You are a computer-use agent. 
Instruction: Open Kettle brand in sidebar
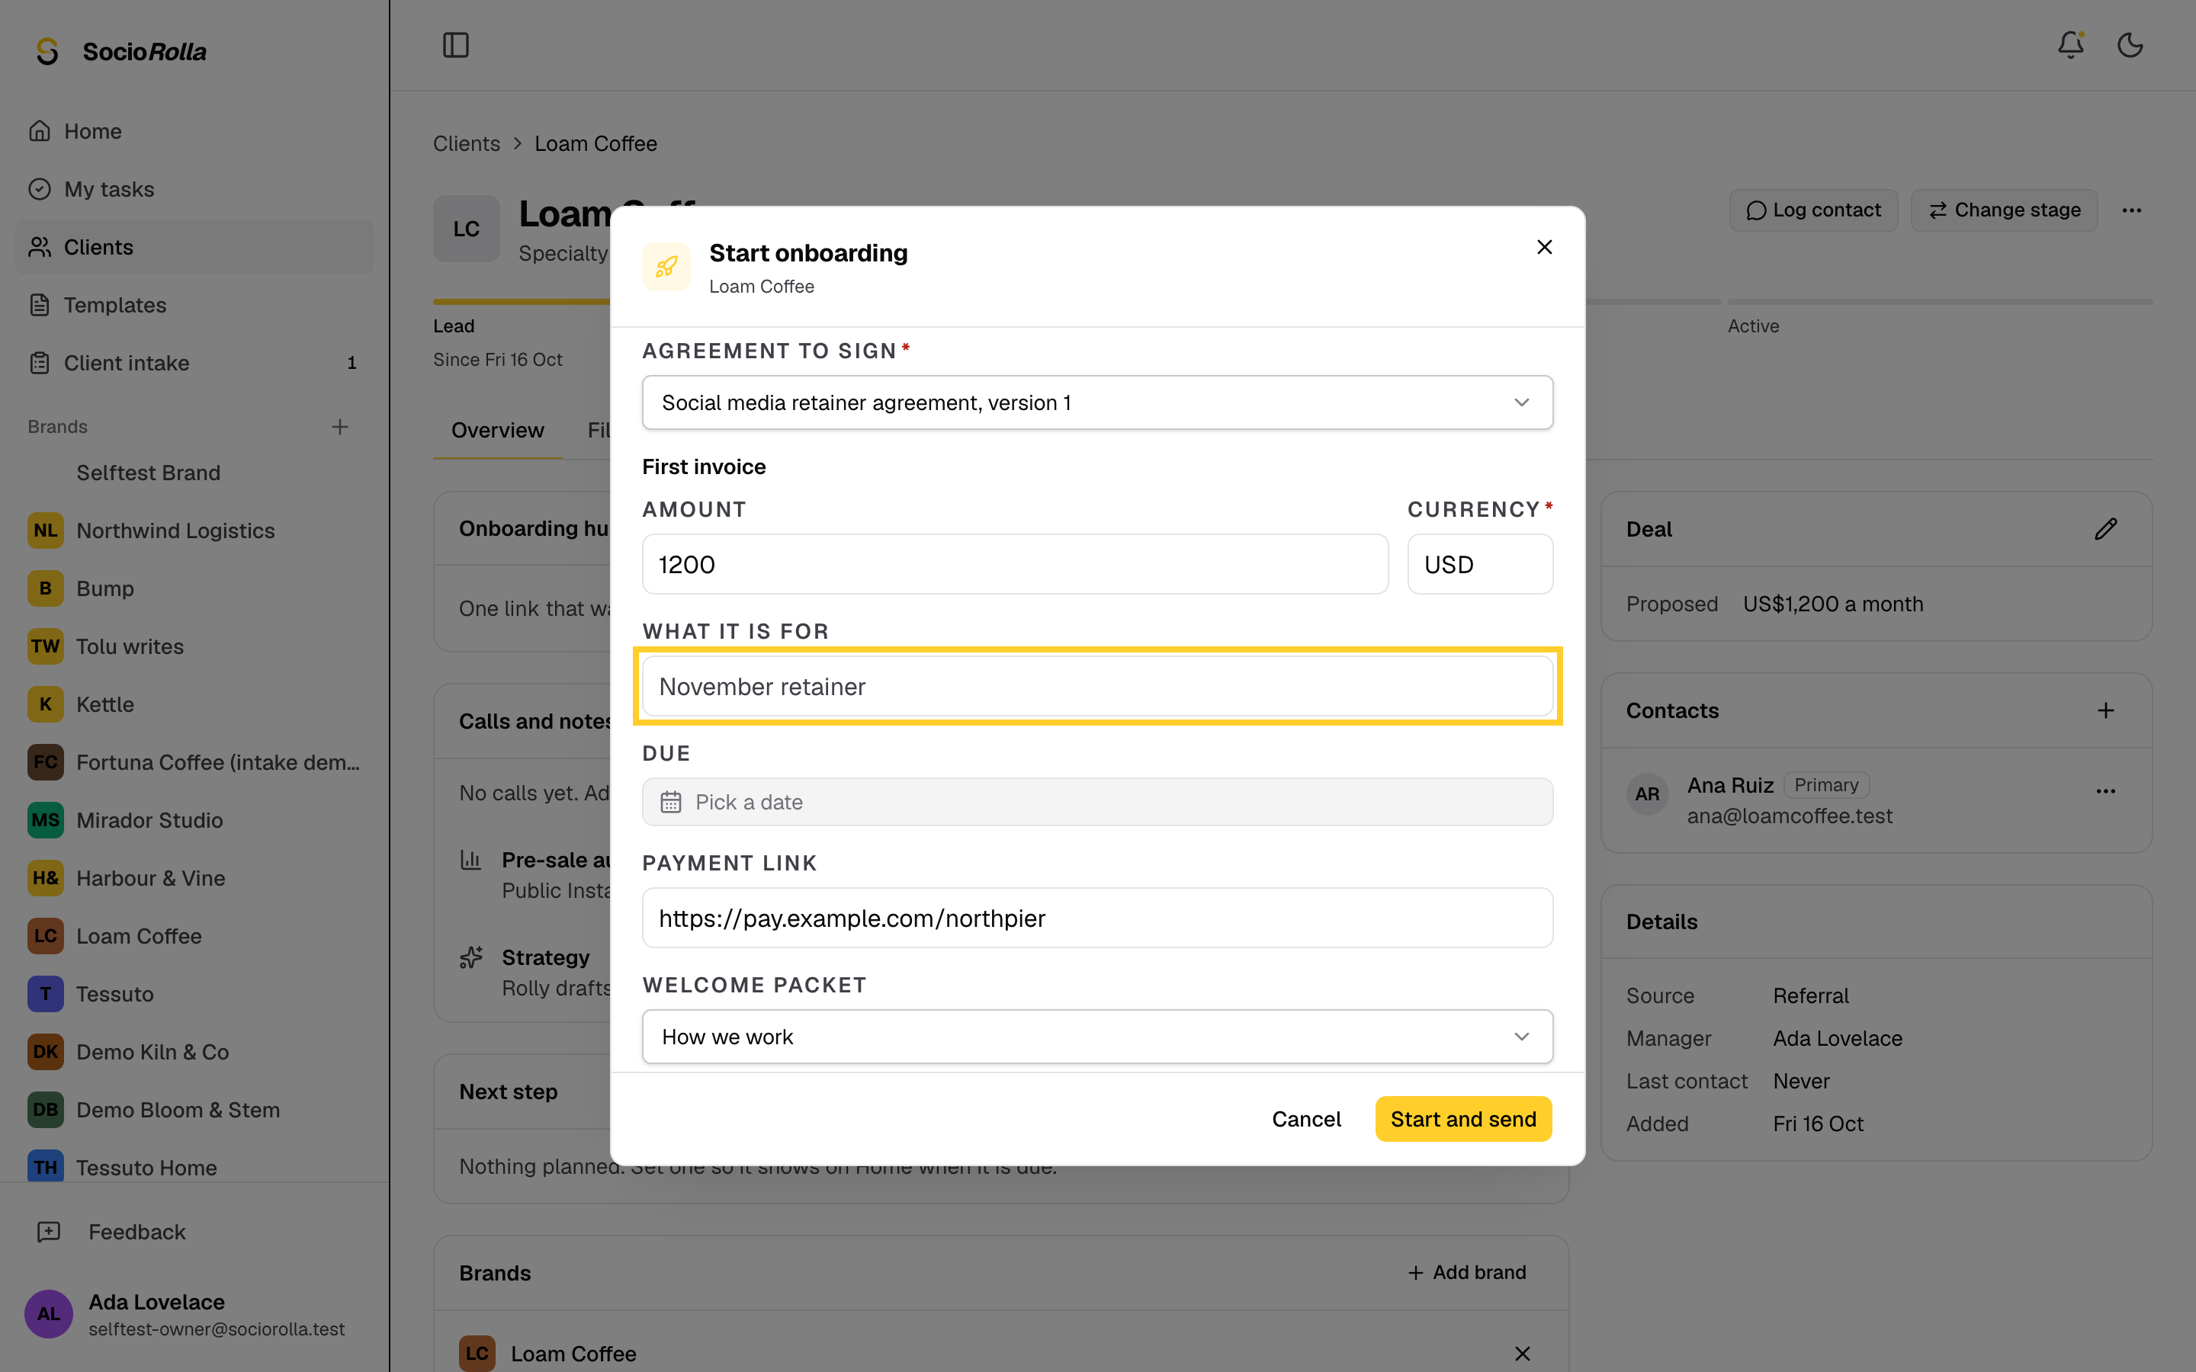[x=194, y=704]
